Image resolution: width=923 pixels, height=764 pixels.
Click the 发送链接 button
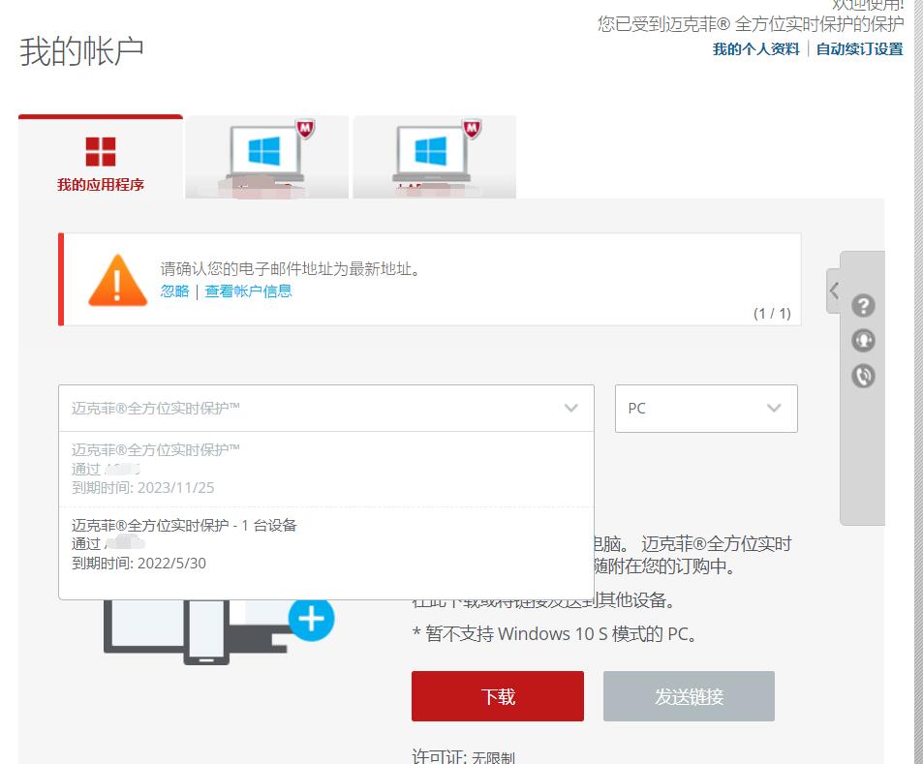point(689,696)
